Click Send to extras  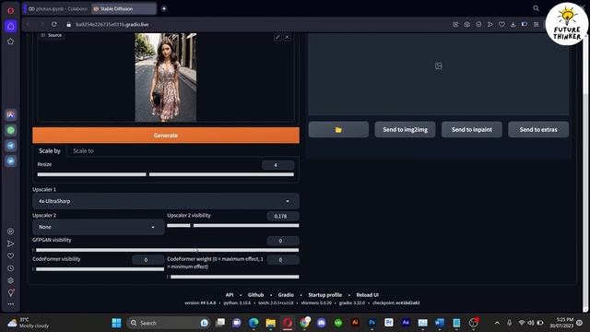coord(538,129)
